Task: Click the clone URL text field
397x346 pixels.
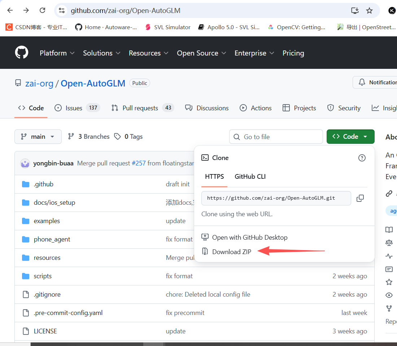Action: (x=276, y=198)
